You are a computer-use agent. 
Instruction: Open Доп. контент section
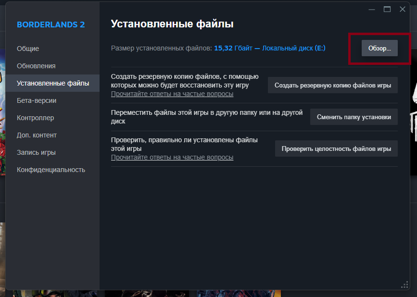(52, 135)
